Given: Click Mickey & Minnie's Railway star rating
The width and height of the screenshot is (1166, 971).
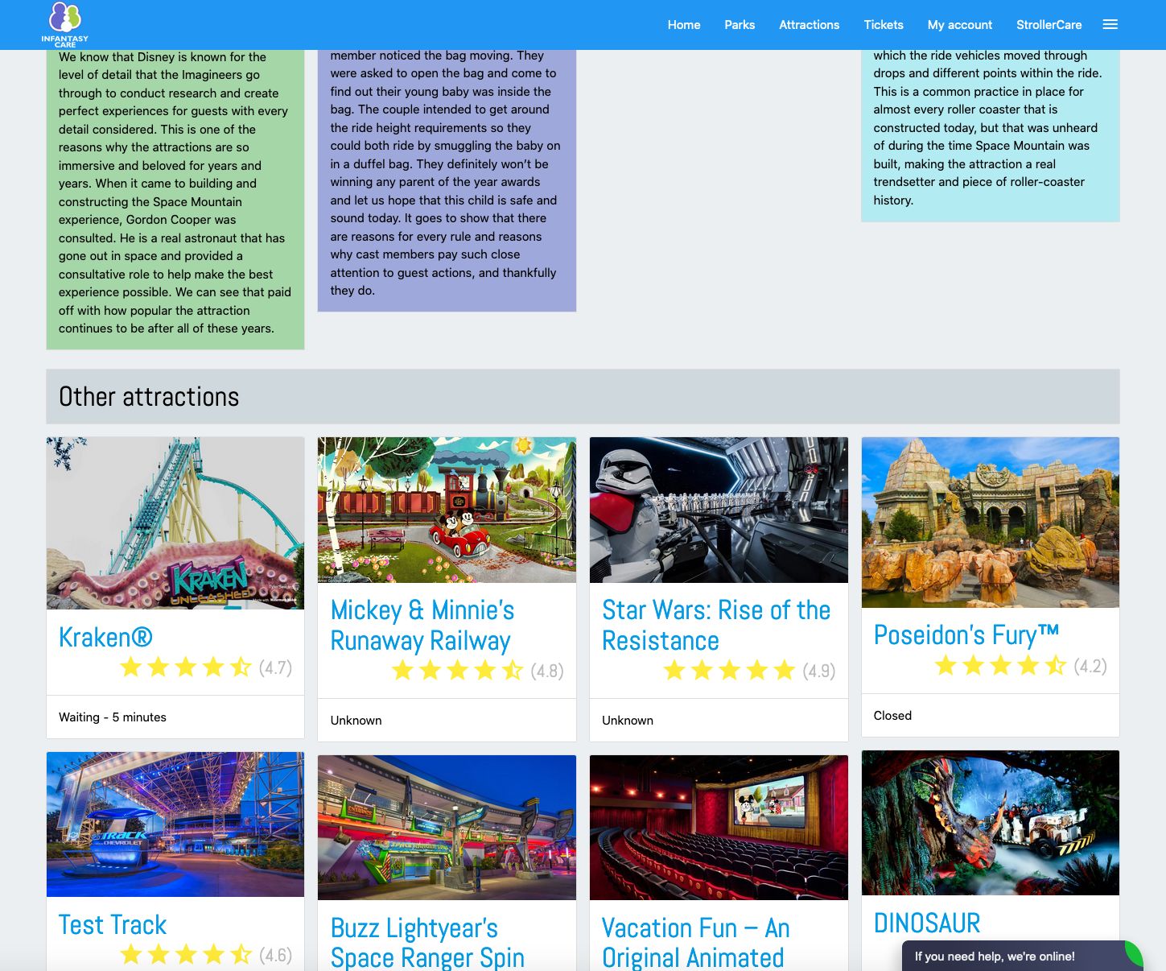Looking at the screenshot, I should click(457, 671).
